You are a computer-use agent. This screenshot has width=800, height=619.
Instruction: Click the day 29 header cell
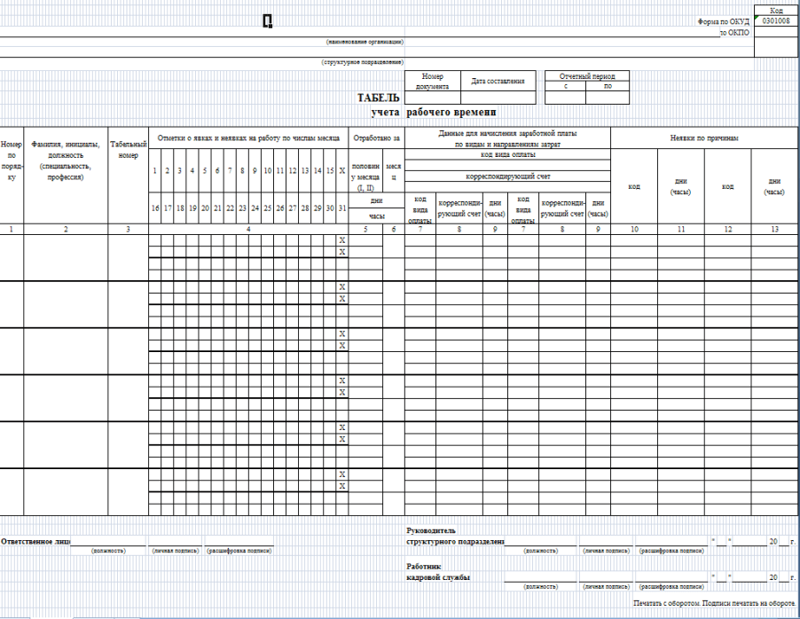click(318, 208)
